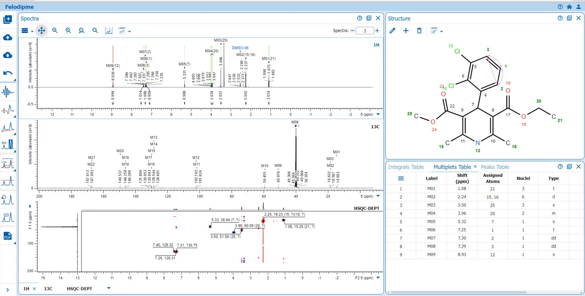Toggle Labels checkbox in Spectra toolbar

(x=122, y=31)
